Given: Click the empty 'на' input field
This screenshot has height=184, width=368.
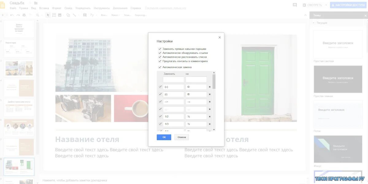Looking at the screenshot, I should [196, 79].
